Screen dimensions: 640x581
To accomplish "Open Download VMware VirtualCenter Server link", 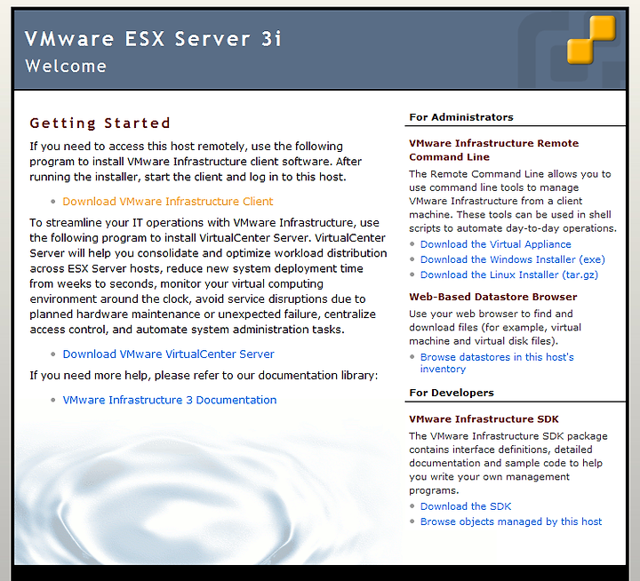I will click(x=168, y=354).
